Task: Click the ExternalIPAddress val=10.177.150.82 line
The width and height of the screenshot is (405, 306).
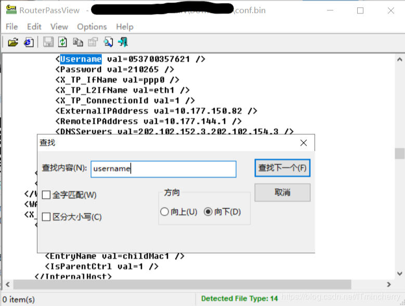Action: [x=156, y=111]
